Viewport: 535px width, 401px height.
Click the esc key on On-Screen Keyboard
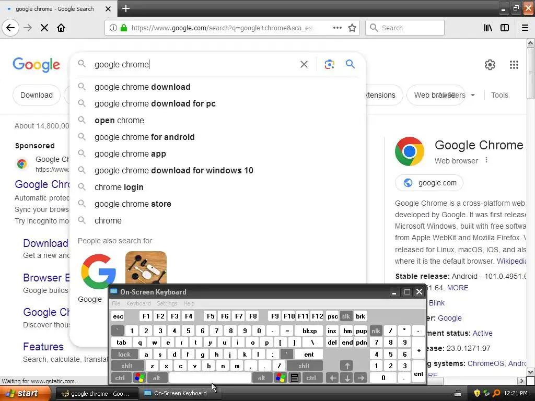[118, 316]
